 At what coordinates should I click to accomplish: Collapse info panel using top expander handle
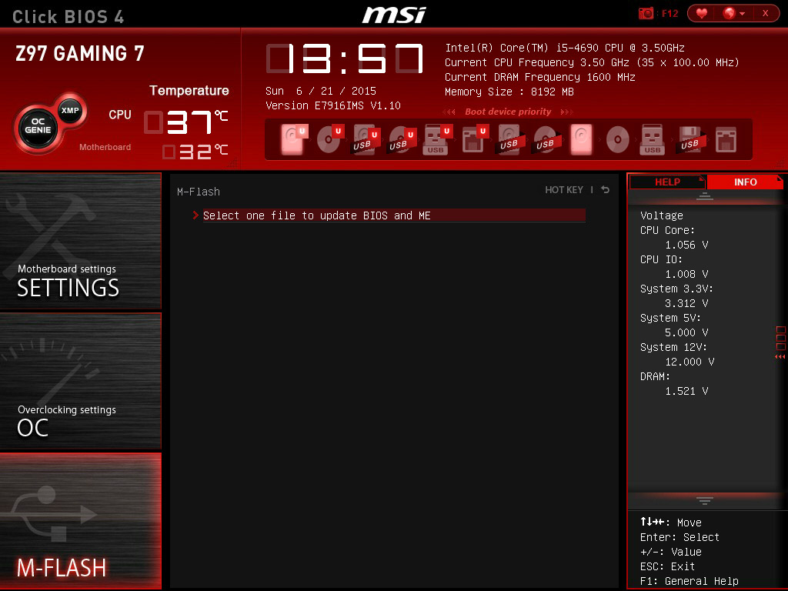pos(704,197)
